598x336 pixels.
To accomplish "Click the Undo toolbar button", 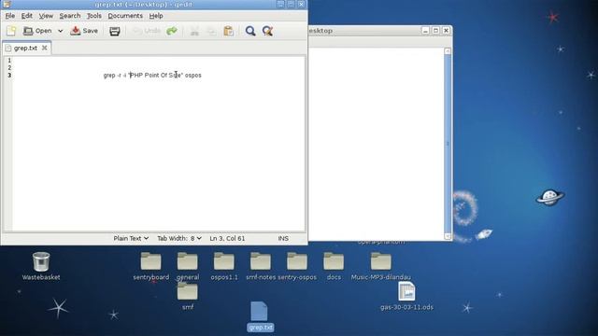I will [x=147, y=31].
